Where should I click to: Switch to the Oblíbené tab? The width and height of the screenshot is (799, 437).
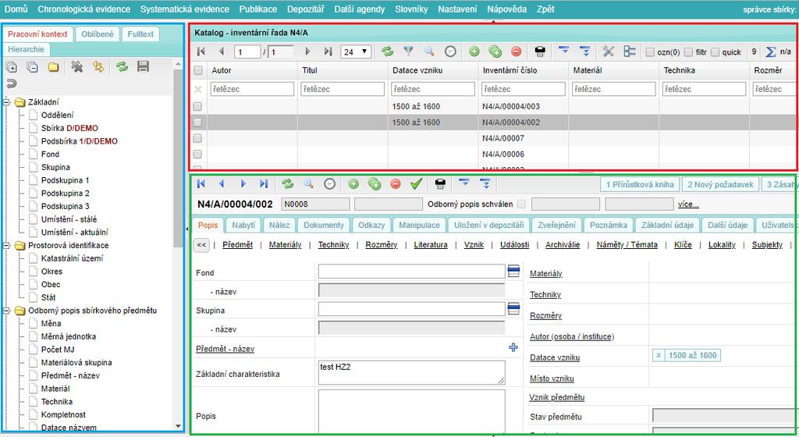click(x=98, y=34)
